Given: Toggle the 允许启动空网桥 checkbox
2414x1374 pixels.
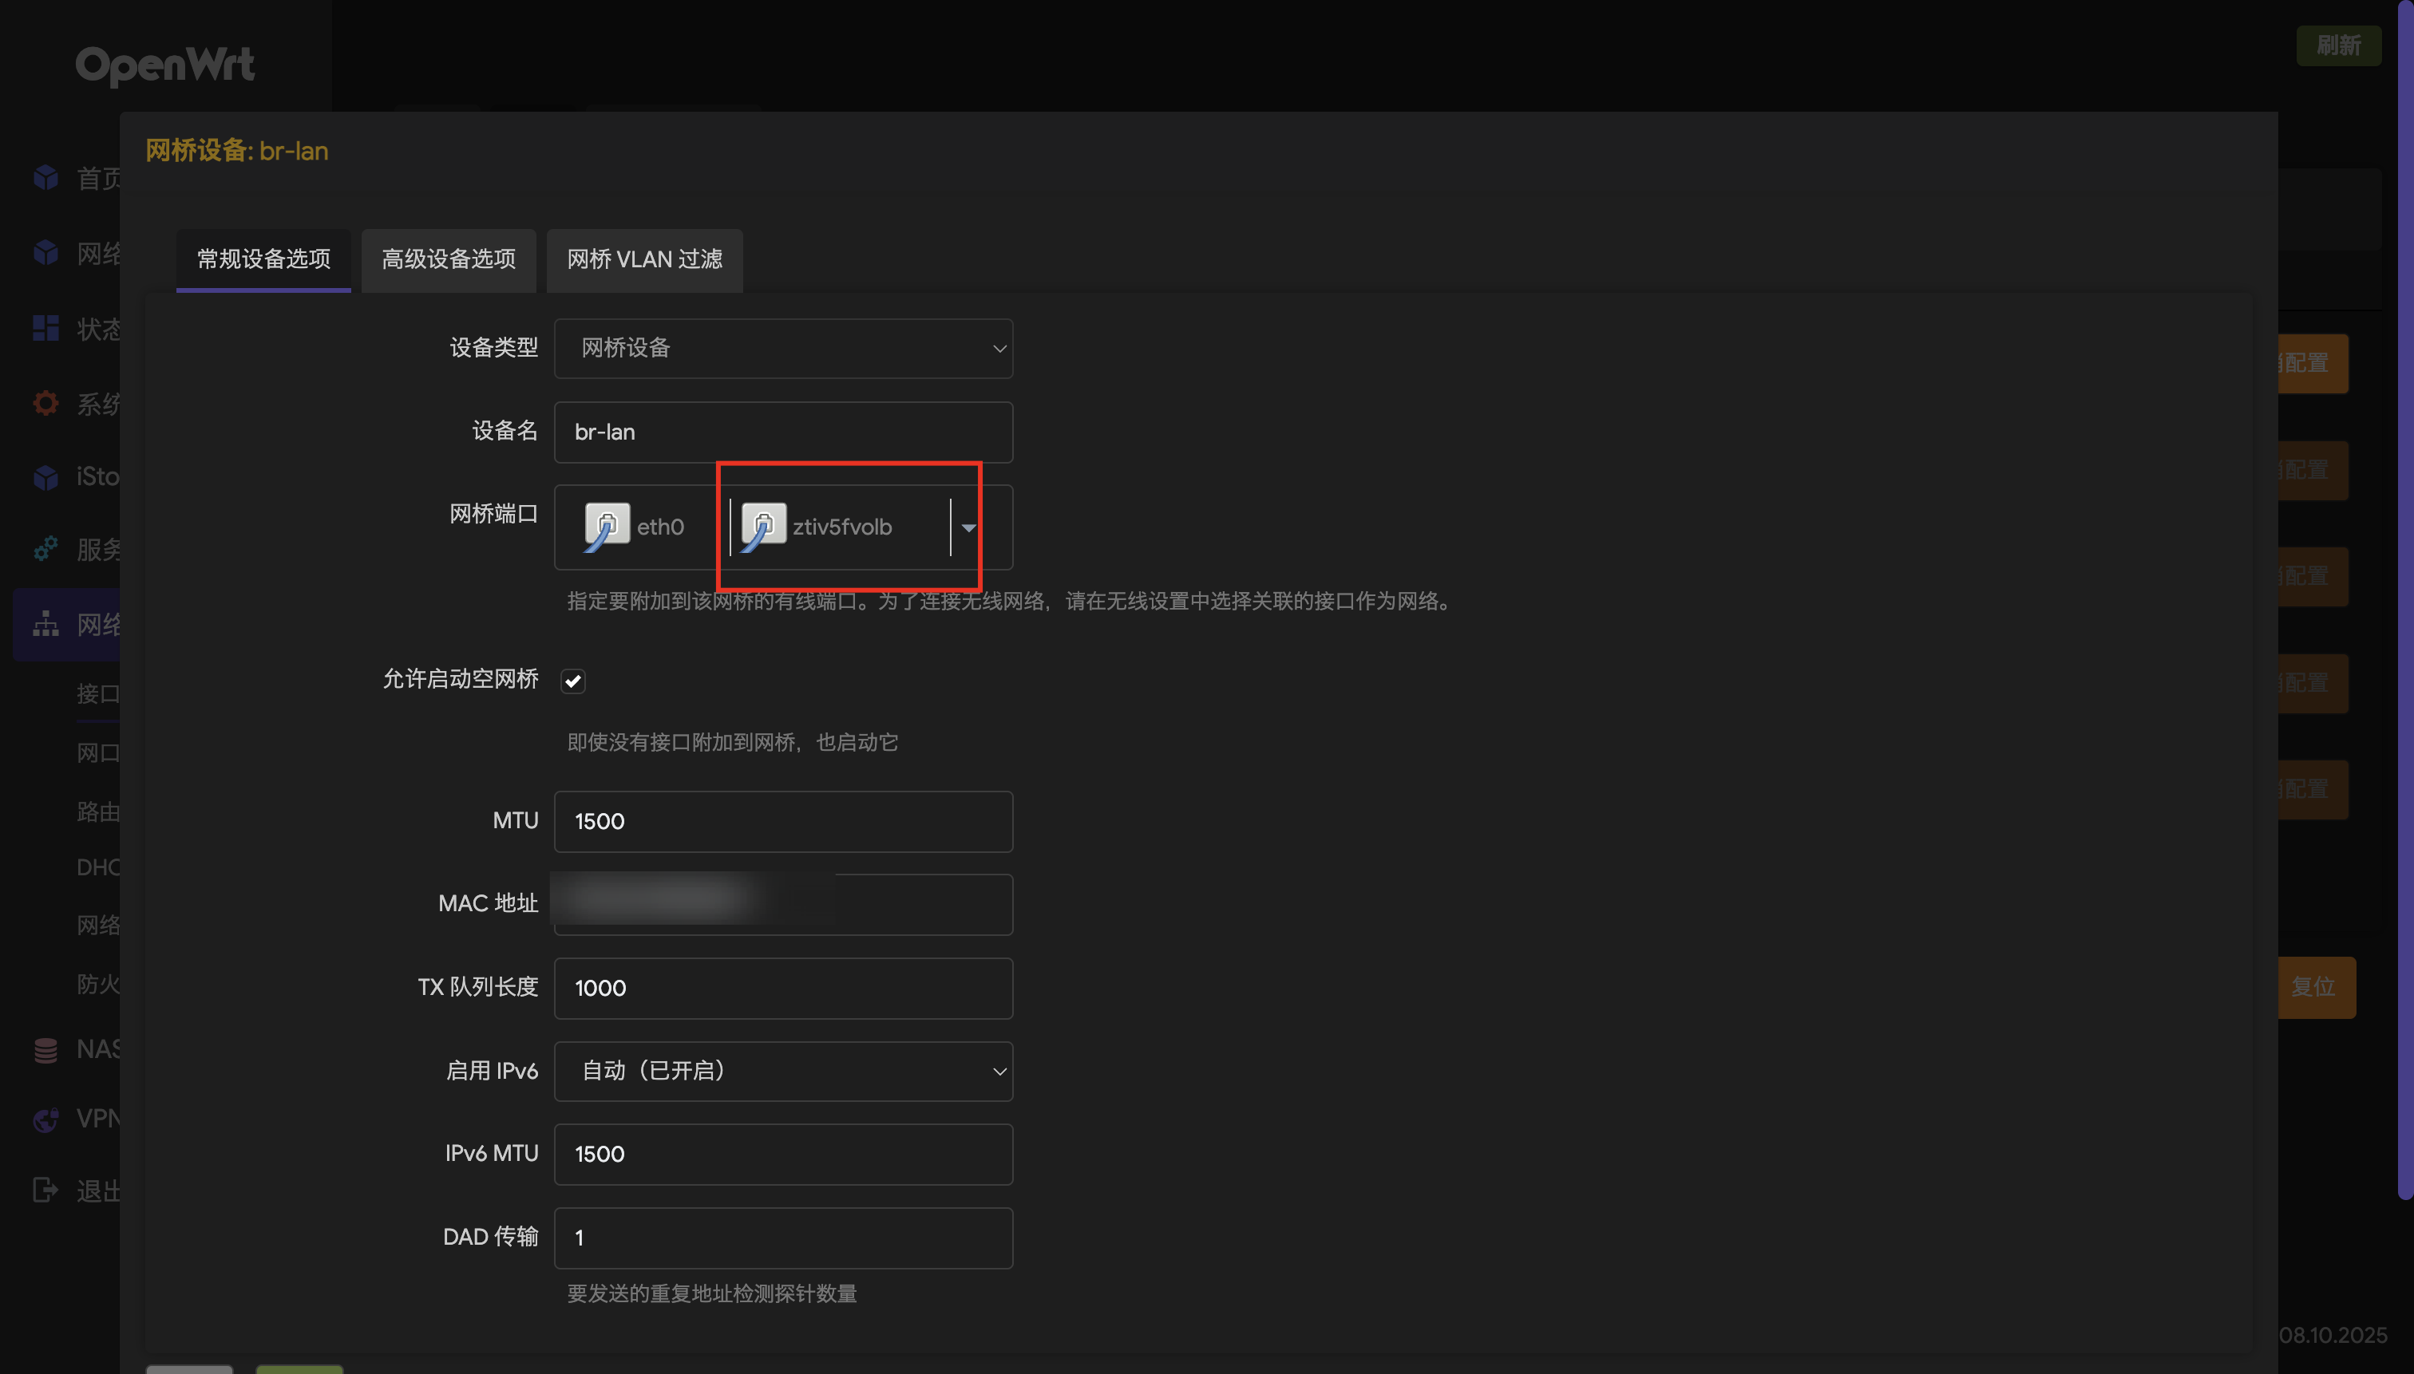Looking at the screenshot, I should (x=573, y=681).
